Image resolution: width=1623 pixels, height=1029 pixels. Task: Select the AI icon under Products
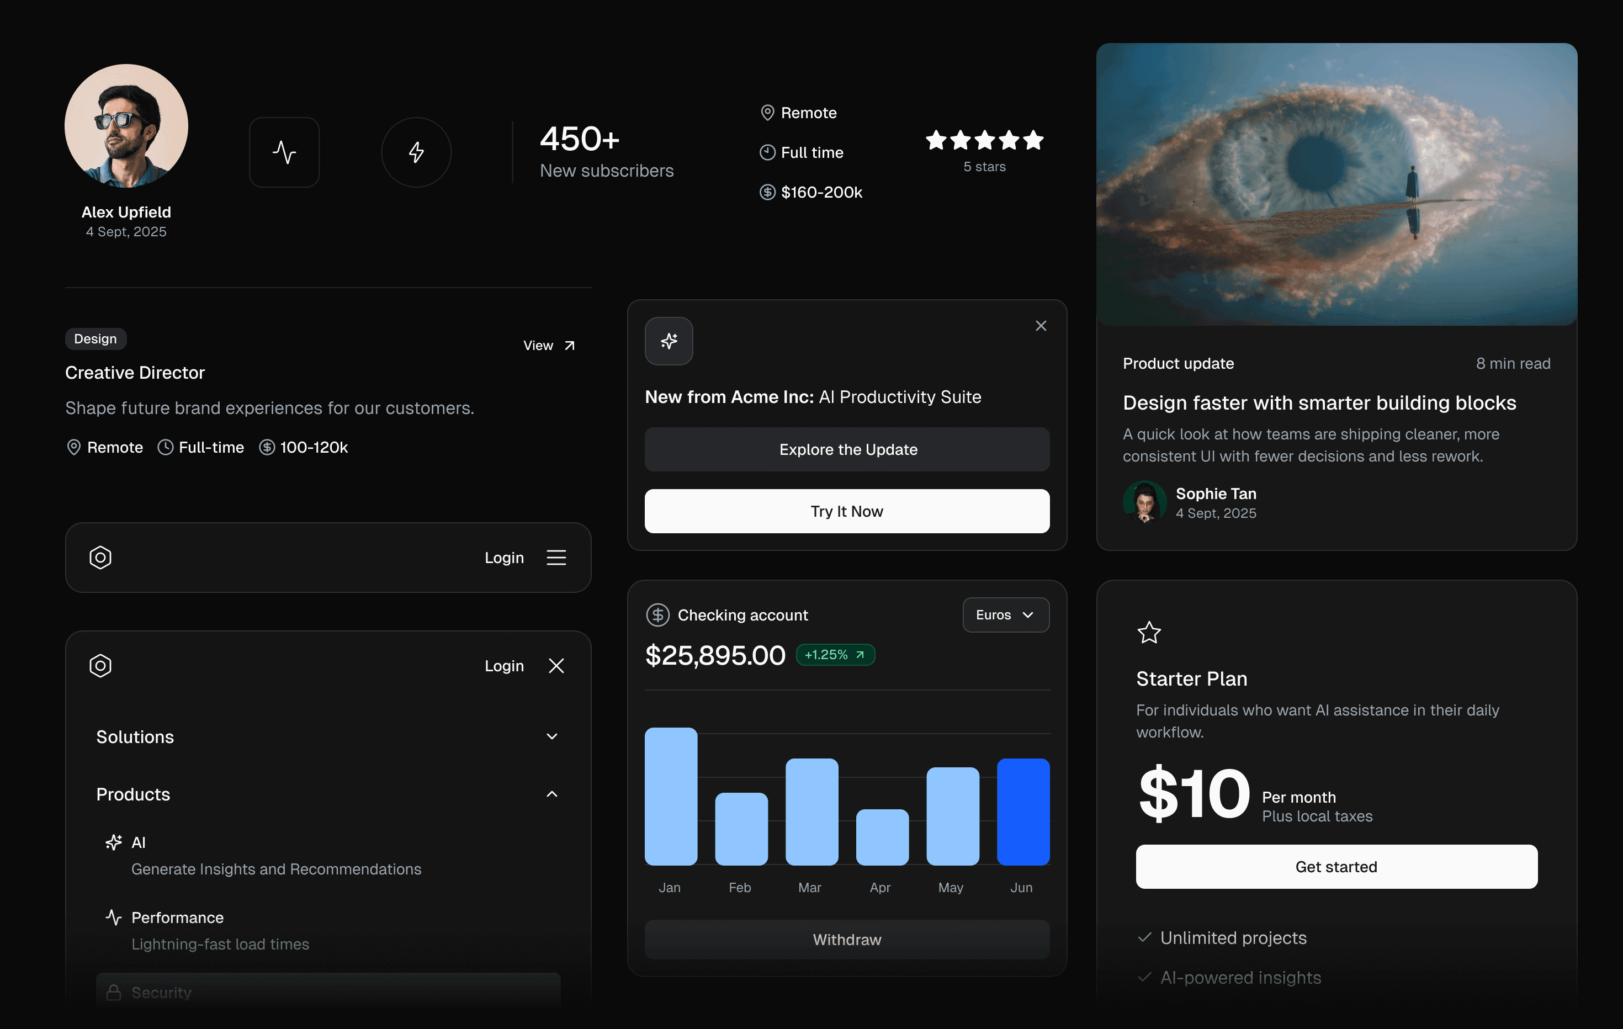coord(113,842)
